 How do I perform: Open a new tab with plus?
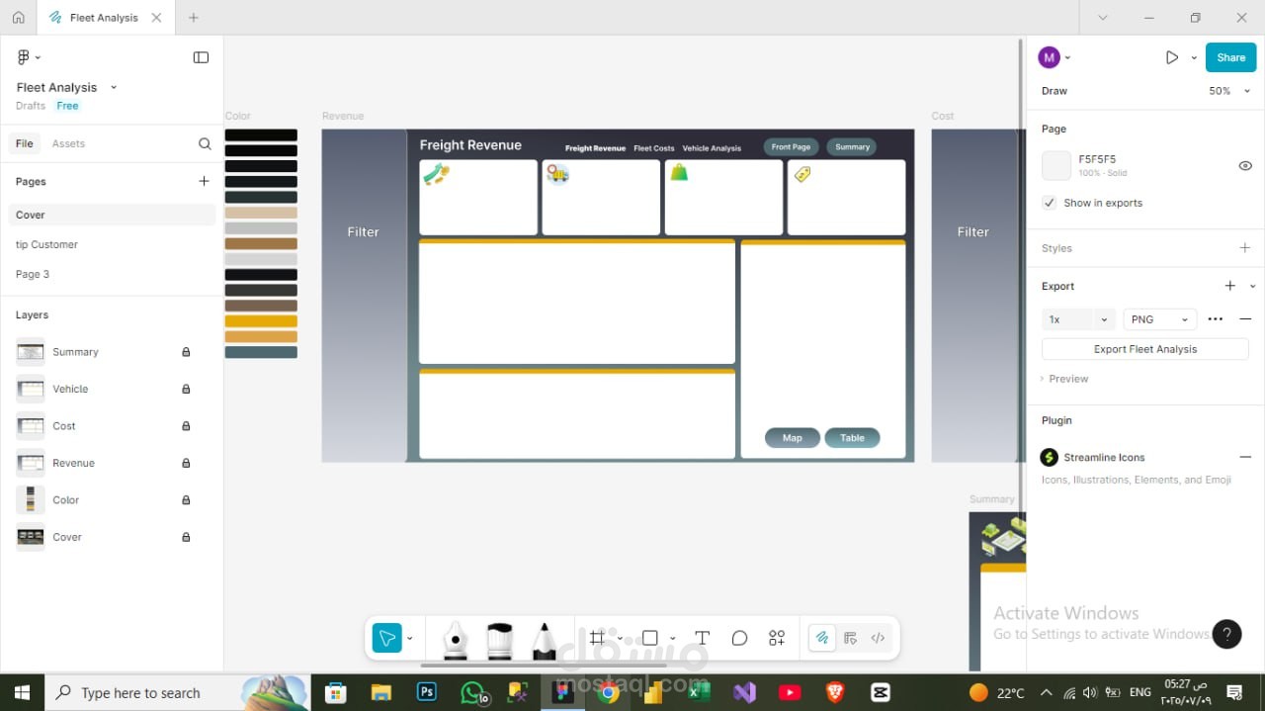click(194, 18)
